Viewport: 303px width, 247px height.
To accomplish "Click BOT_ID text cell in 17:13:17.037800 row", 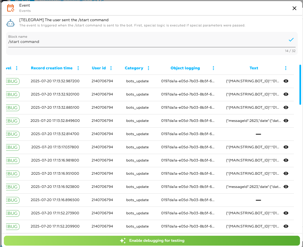I will click(252, 147).
